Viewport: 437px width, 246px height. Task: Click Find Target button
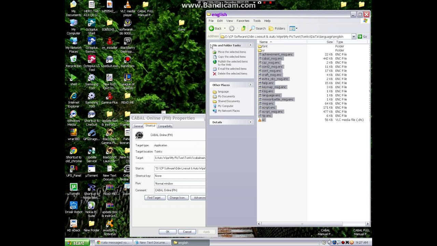coord(155,197)
